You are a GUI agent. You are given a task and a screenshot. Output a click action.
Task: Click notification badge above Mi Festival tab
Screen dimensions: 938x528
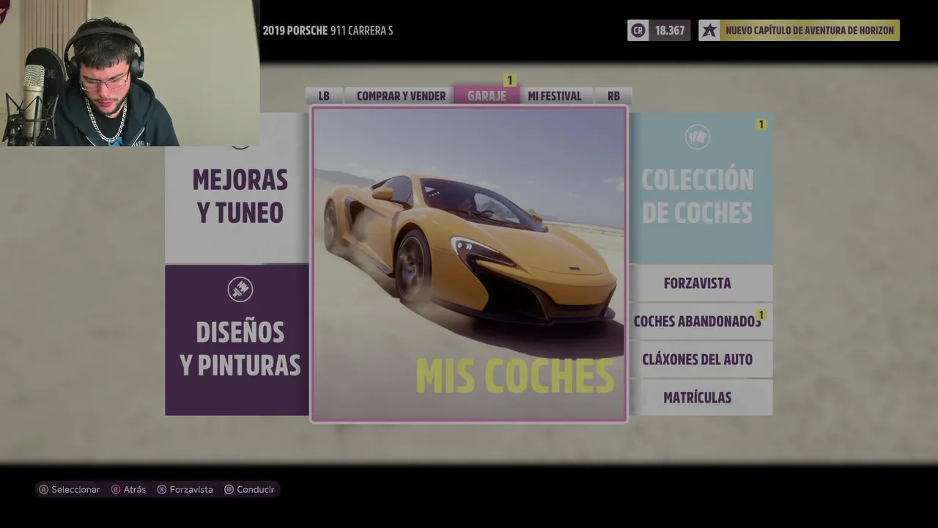coord(510,81)
